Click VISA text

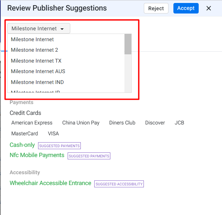click(54, 134)
